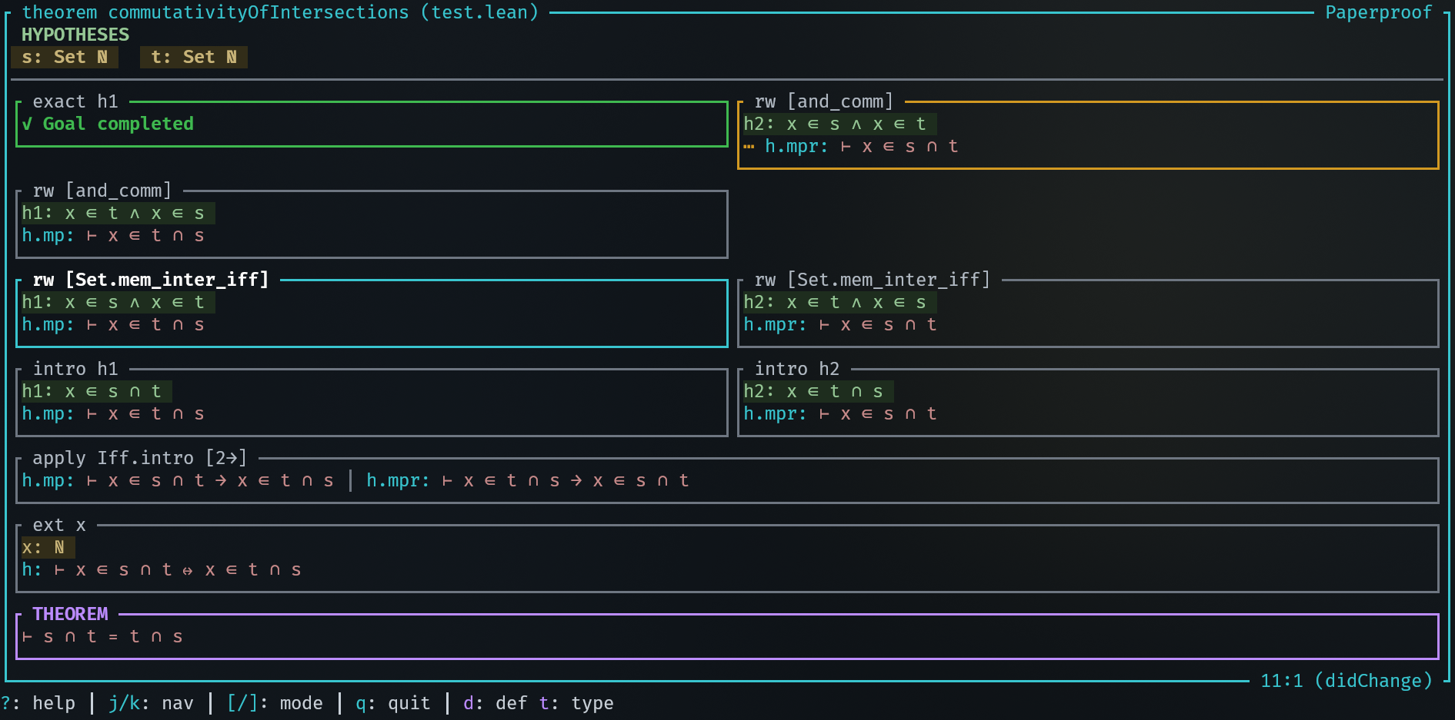Click the '[/]: mode' footer shortcut
Screen dimensions: 1455x720
[275, 703]
